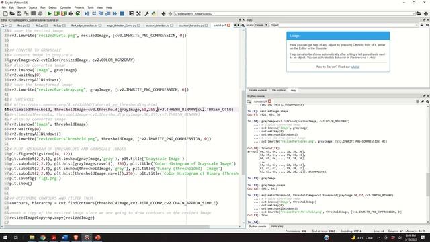Open the Variable explorer tab
430x242 pixels.
point(257,90)
